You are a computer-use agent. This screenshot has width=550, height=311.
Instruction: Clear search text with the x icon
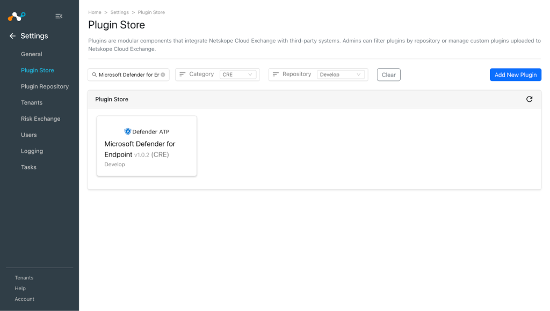click(163, 75)
